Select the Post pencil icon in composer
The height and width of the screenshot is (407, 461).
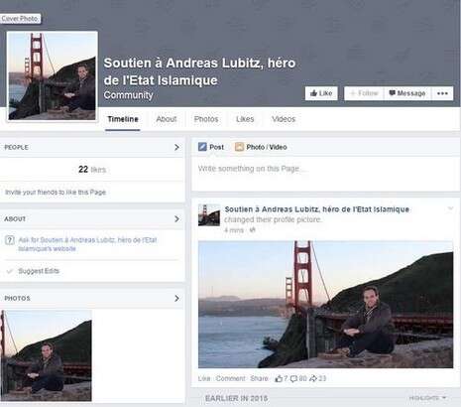click(x=202, y=147)
